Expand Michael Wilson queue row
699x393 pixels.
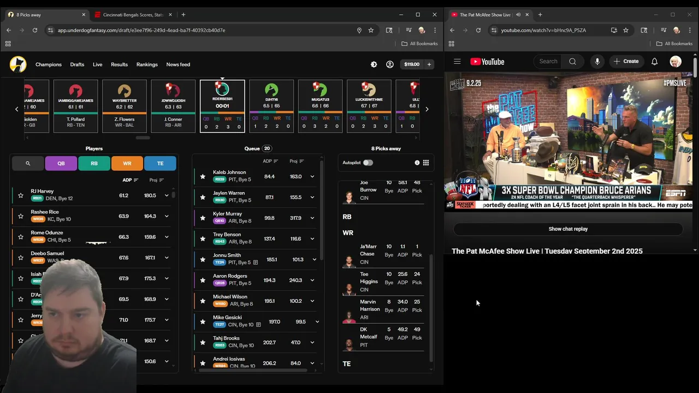click(x=312, y=301)
